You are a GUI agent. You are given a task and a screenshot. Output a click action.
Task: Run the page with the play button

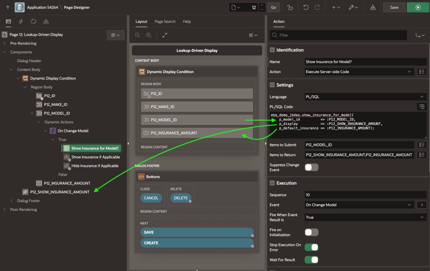pos(418,7)
